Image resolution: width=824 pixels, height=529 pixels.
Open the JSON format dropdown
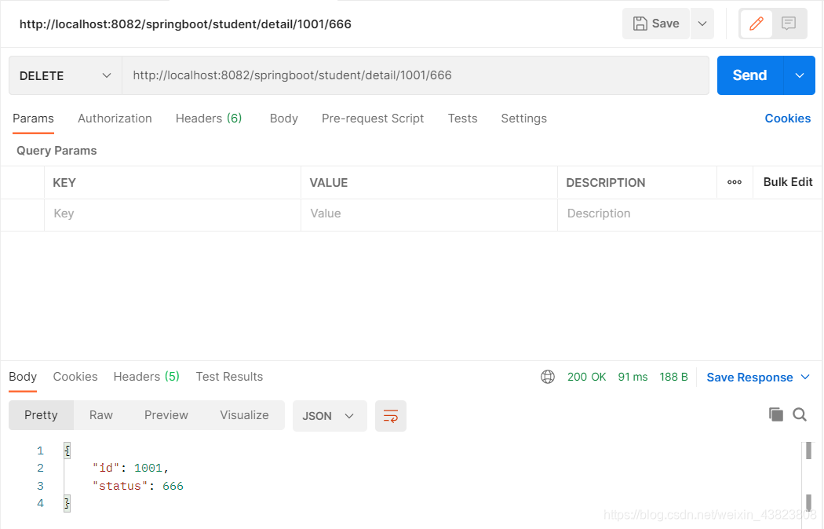pyautogui.click(x=330, y=416)
